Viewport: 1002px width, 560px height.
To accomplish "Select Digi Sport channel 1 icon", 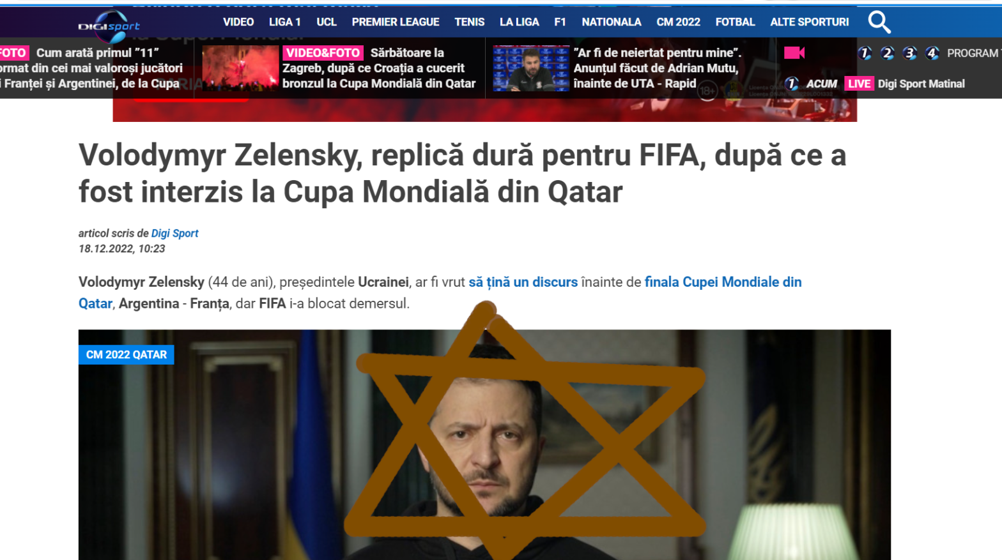I will [865, 53].
